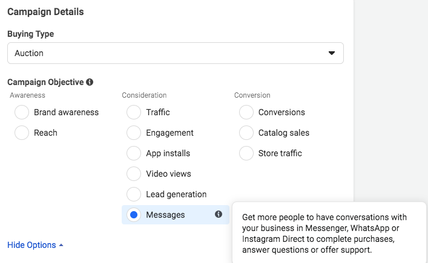This screenshot has width=428, height=263.
Task: Select Traffic as the campaign objective
Action: (134, 112)
